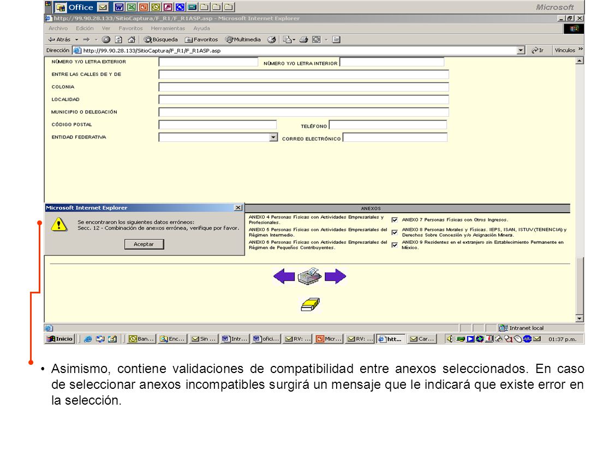Launch PowerPoint from the Office shortcut bar

click(144, 7)
